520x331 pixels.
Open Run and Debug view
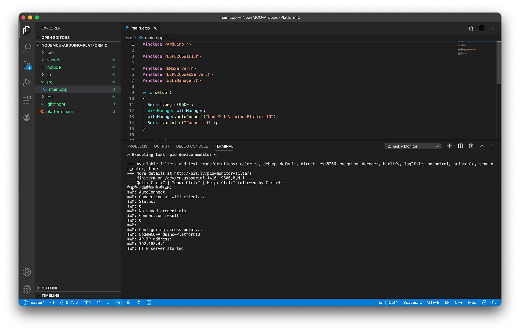pos(27,82)
